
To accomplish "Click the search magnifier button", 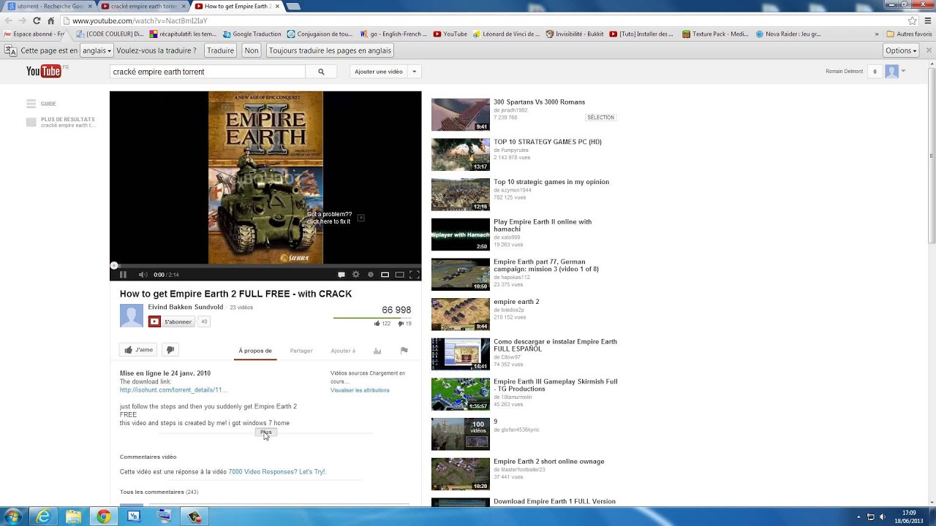I will (321, 72).
